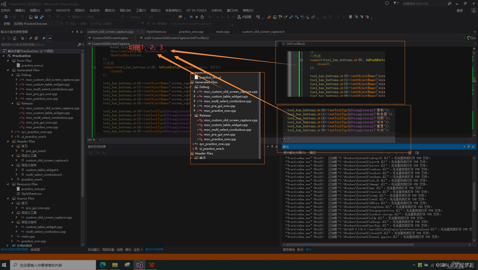Open the 文件(F) menu
Screen dimensions: 478x270
point(5,10)
